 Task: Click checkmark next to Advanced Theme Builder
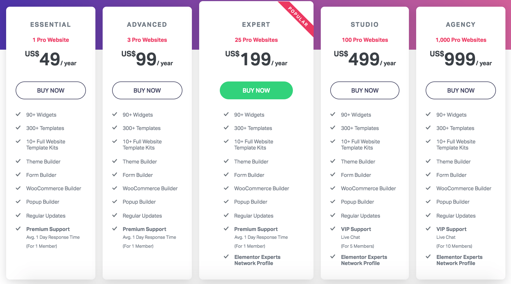pyautogui.click(x=115, y=161)
